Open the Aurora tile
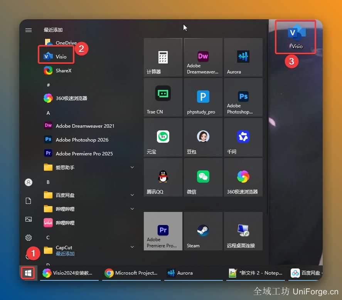The width and height of the screenshot is (342, 300). point(243,57)
